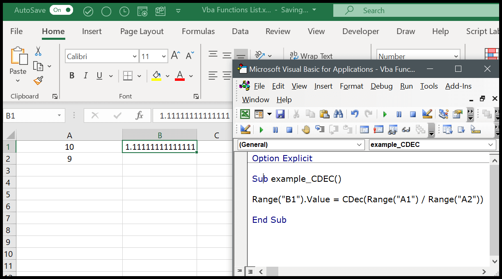The height and width of the screenshot is (279, 502).
Task: Click the fill color yellow swatch button
Action: 156,76
